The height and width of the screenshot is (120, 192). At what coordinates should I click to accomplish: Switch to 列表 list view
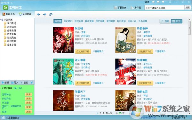(165, 21)
